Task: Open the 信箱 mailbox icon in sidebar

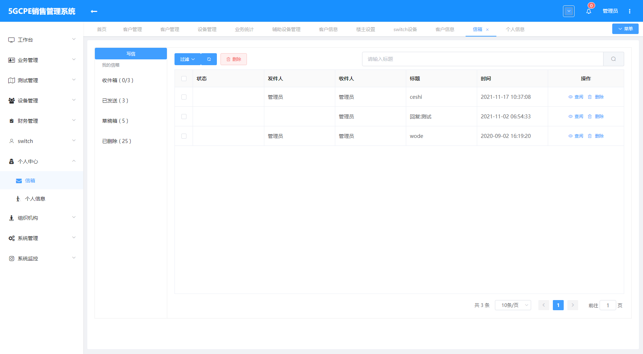Action: (19, 180)
